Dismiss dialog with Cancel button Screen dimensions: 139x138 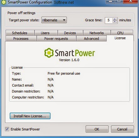click(122, 129)
